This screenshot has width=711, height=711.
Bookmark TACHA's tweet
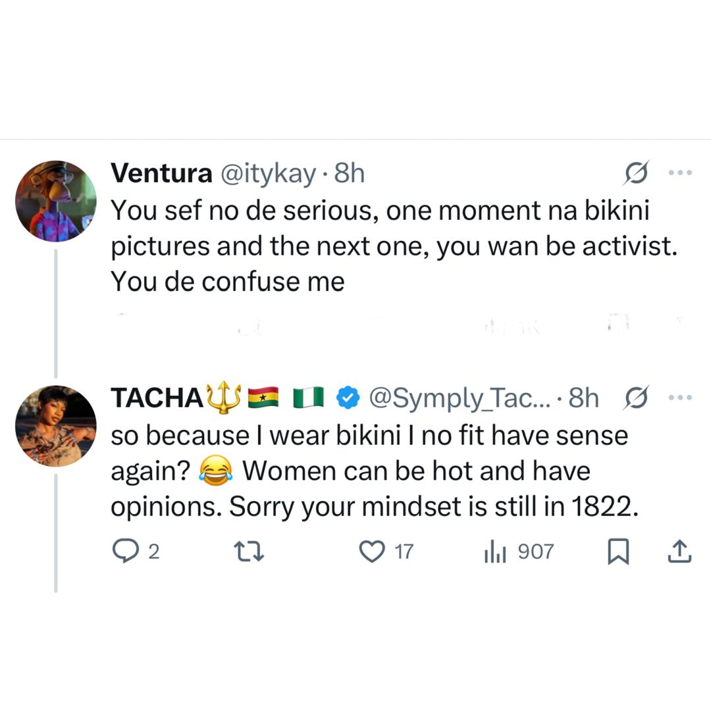click(x=618, y=552)
